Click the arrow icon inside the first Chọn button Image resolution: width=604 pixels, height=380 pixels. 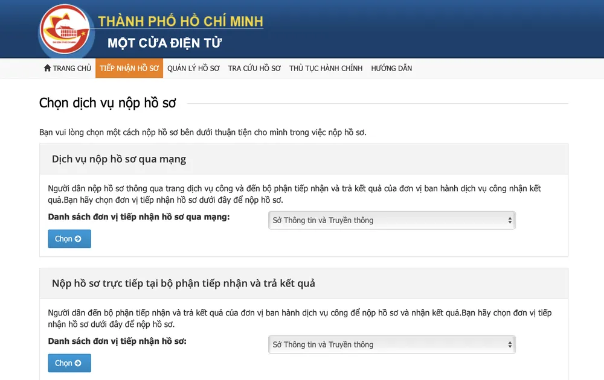78,239
